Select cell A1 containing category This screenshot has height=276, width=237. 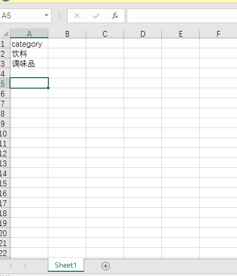[29, 44]
